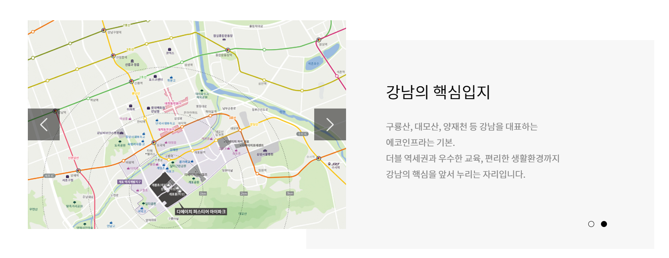Click the line 강남의 핵심을 앞서 누리는 자리입니다.
669x258 pixels.
(455, 174)
